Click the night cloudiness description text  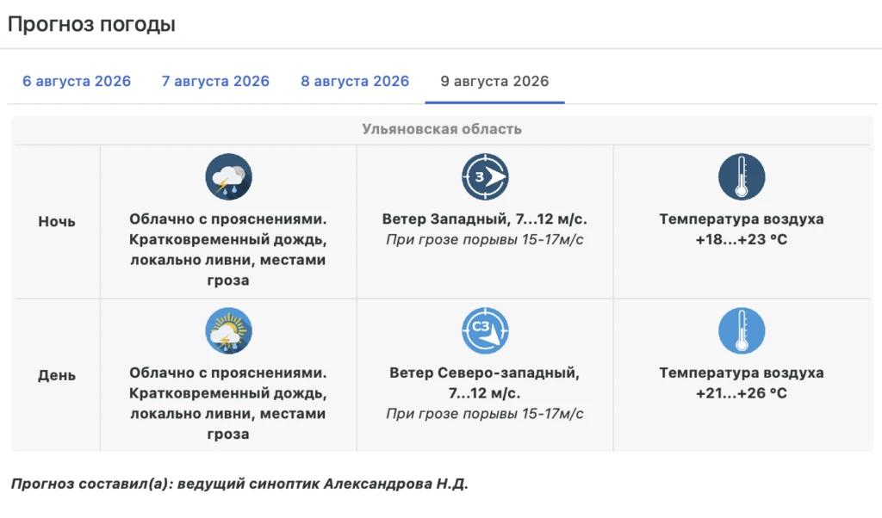tap(227, 250)
